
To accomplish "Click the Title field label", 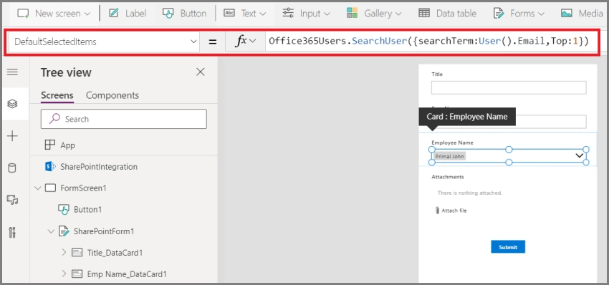I will point(437,74).
